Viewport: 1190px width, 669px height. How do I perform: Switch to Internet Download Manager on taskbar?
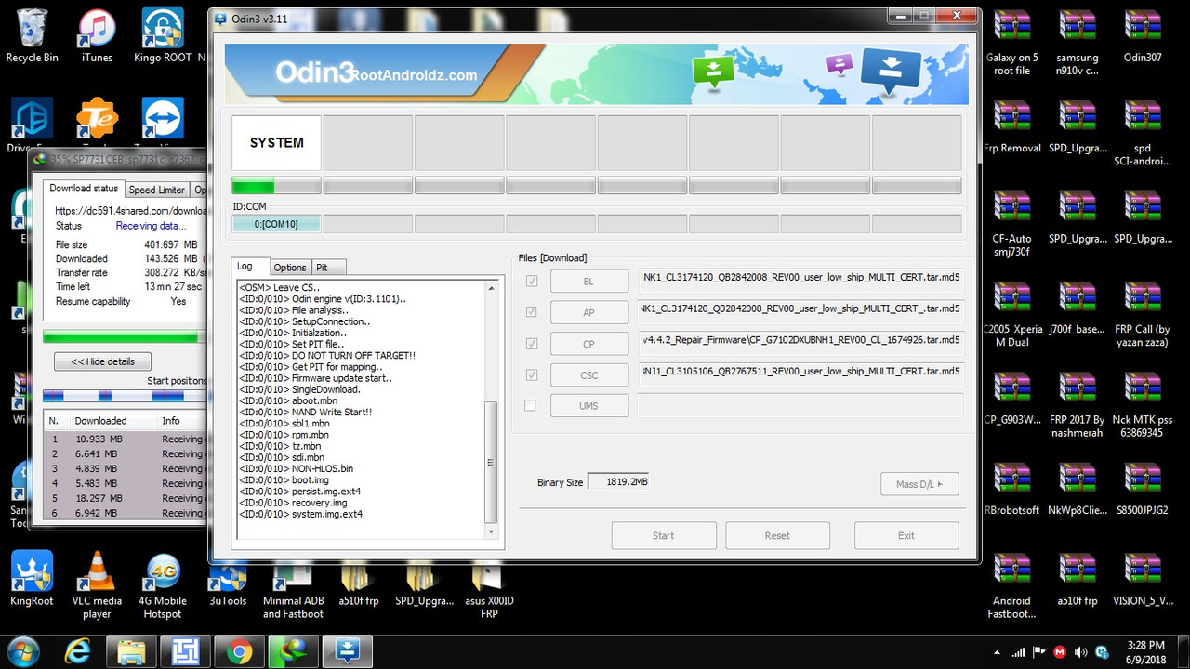click(293, 652)
